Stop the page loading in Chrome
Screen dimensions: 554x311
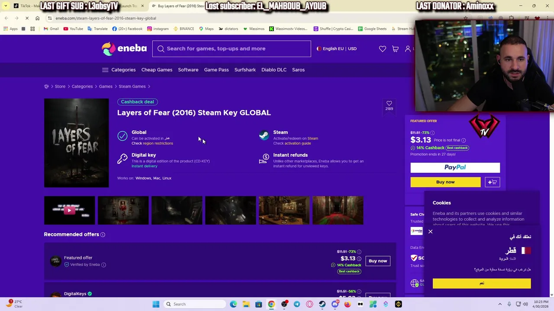tap(27, 18)
